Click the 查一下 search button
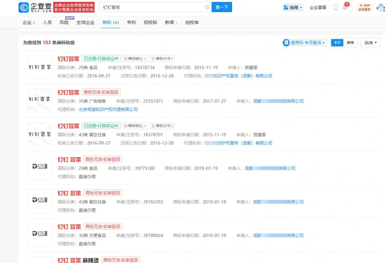The image size is (385, 263). 222,7
